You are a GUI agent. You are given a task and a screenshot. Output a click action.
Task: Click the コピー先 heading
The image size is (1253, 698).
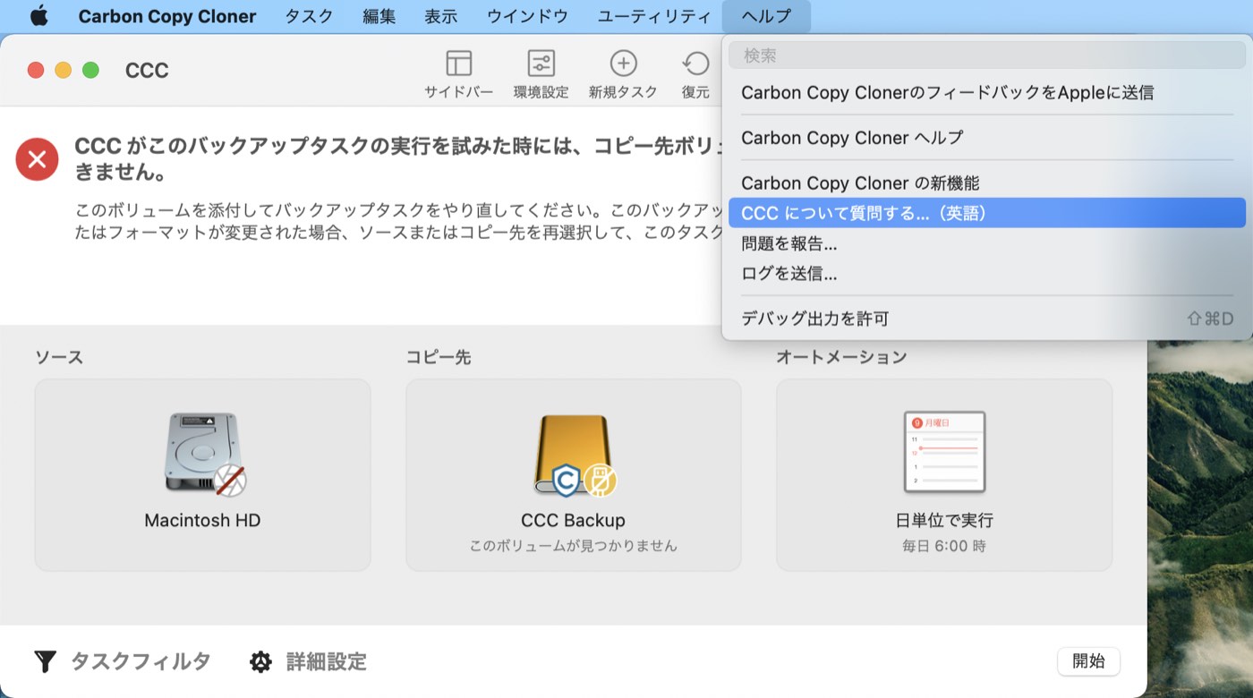pyautogui.click(x=438, y=357)
